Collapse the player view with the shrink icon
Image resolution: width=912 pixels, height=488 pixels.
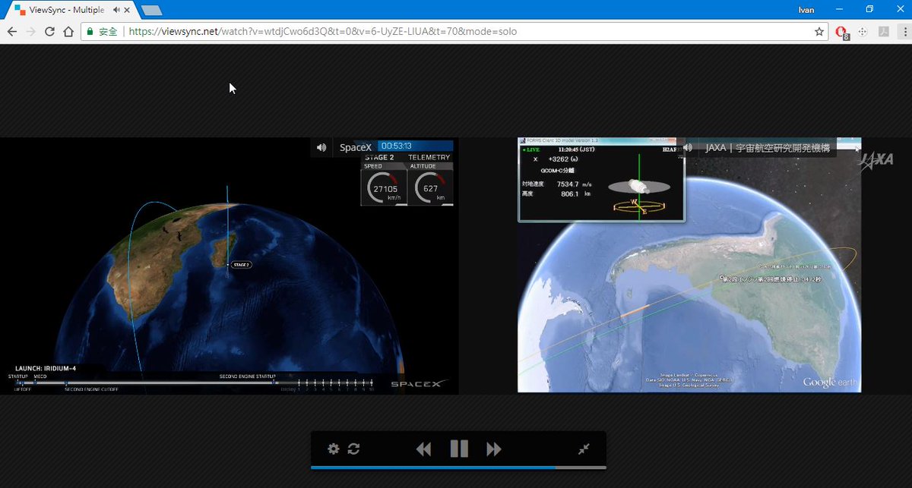click(x=584, y=449)
